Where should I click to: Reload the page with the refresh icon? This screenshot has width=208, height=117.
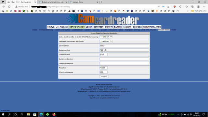(x=9, y=6)
